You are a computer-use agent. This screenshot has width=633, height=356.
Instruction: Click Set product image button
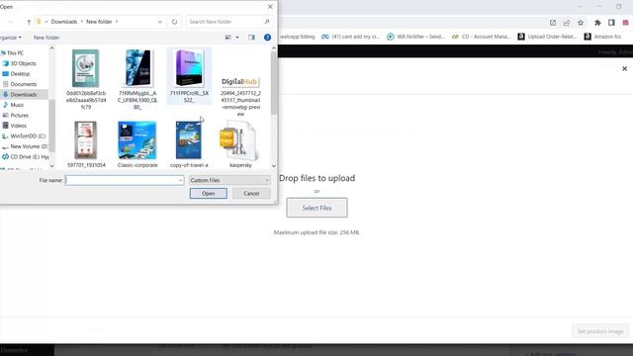(x=600, y=331)
